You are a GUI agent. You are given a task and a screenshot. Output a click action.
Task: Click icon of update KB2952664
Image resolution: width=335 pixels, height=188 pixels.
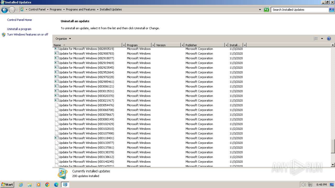tap(56, 72)
